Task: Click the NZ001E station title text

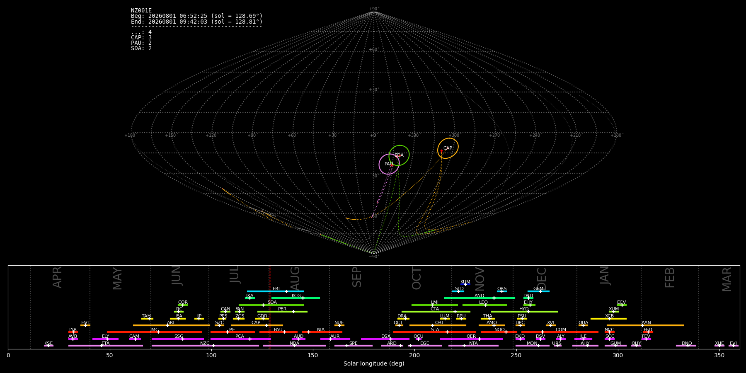Action: coord(141,11)
